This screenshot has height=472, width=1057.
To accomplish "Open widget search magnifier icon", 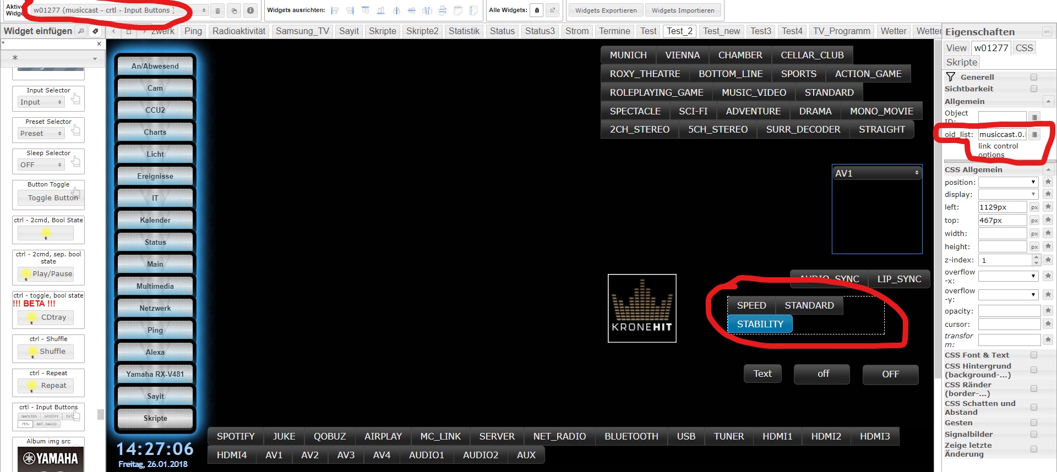I will point(81,31).
